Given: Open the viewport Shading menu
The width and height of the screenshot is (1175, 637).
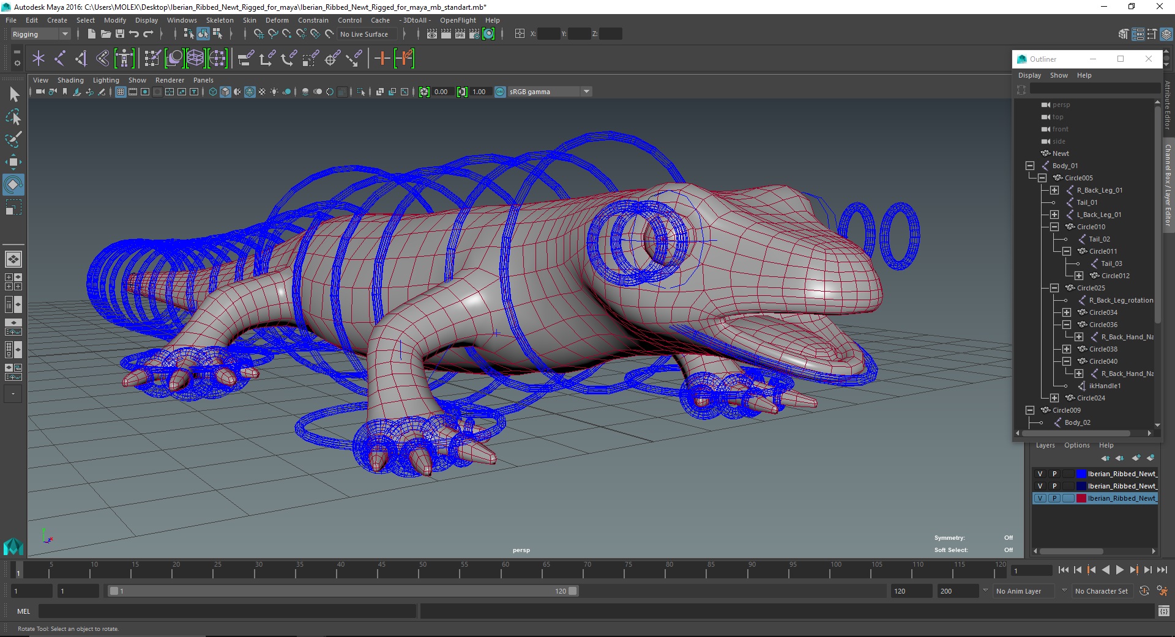Looking at the screenshot, I should [70, 80].
